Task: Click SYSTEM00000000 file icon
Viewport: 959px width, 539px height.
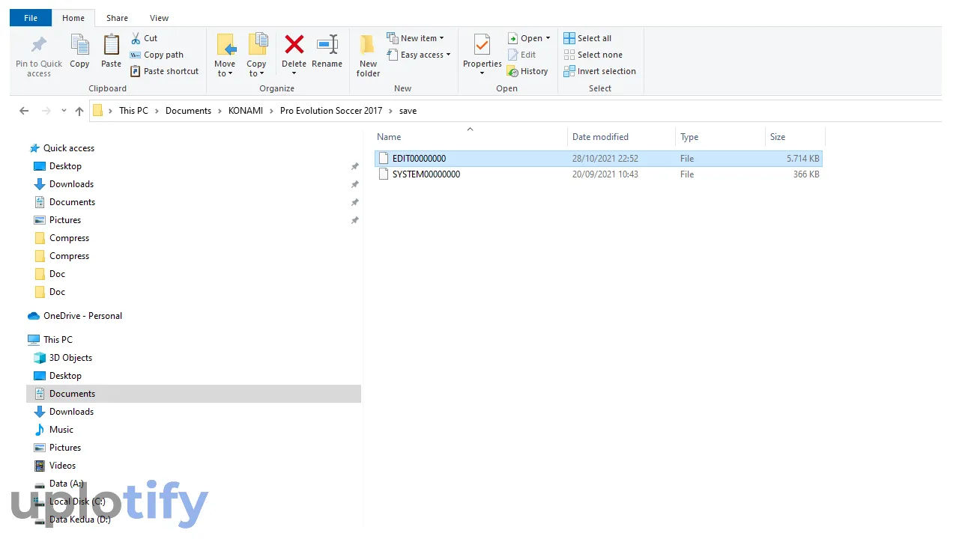Action: click(384, 174)
